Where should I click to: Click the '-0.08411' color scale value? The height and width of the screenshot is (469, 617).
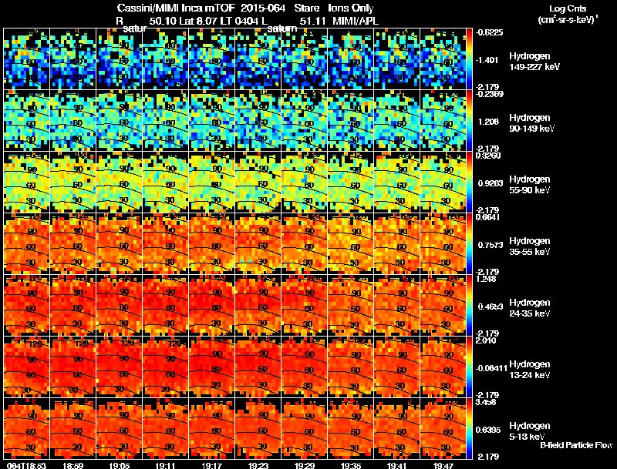491,368
